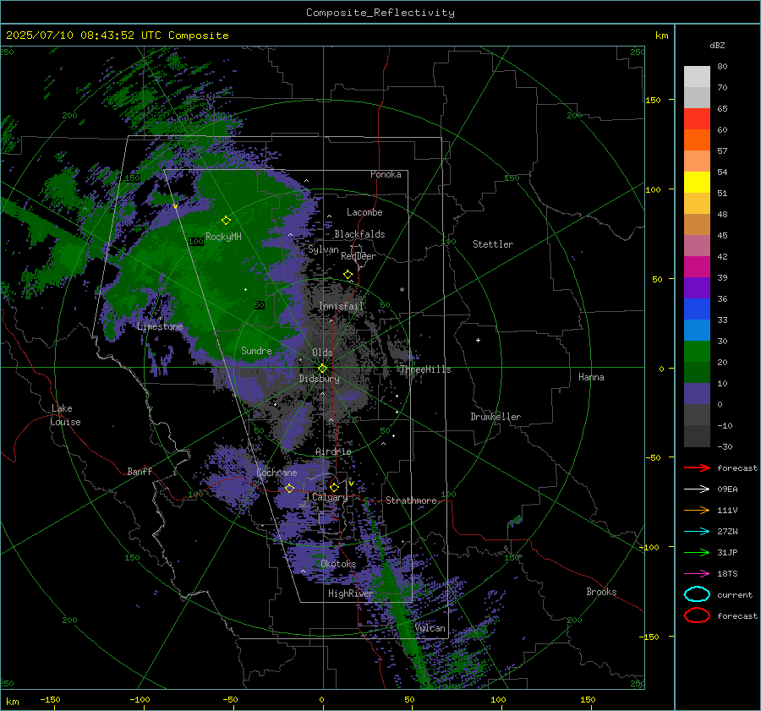Click the slate-purple 10–0 dBZ swatch
Image resolution: width=761 pixels, height=711 pixels.
(x=697, y=394)
